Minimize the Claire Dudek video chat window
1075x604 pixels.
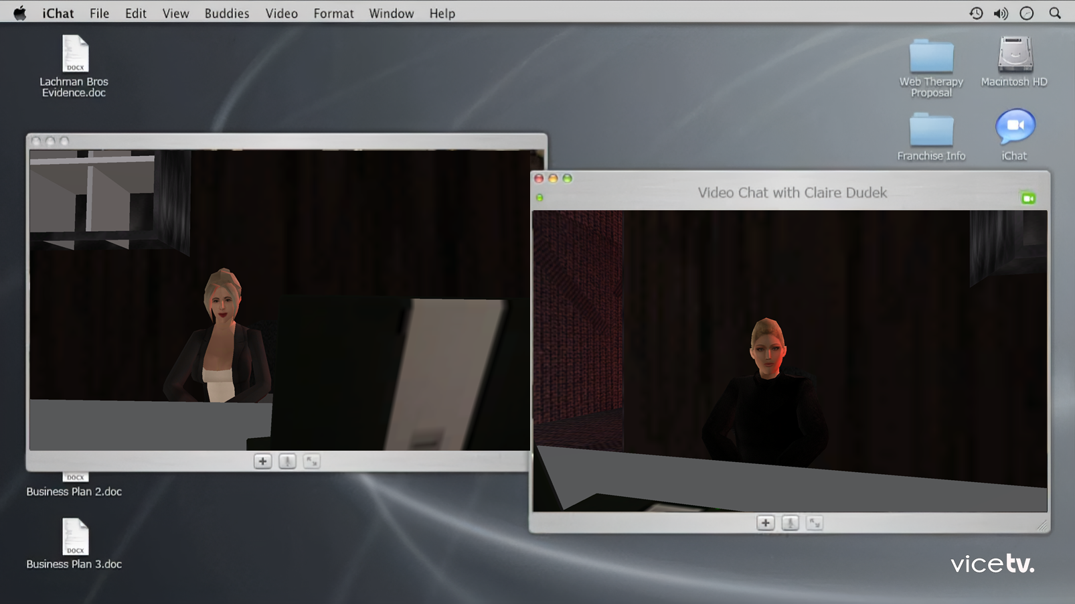[x=553, y=178]
